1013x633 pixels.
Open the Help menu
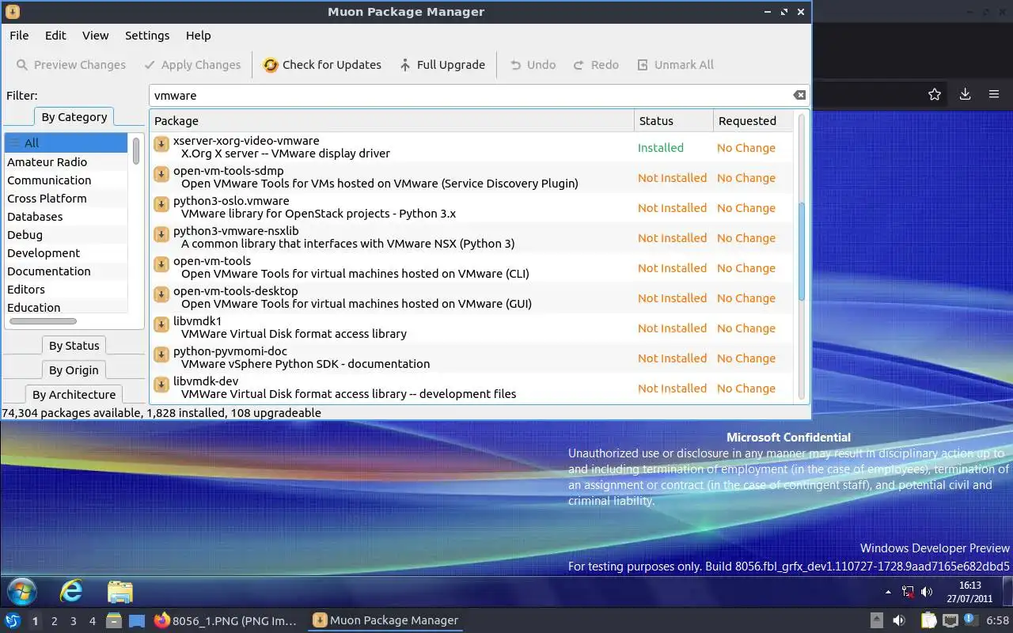coord(198,36)
